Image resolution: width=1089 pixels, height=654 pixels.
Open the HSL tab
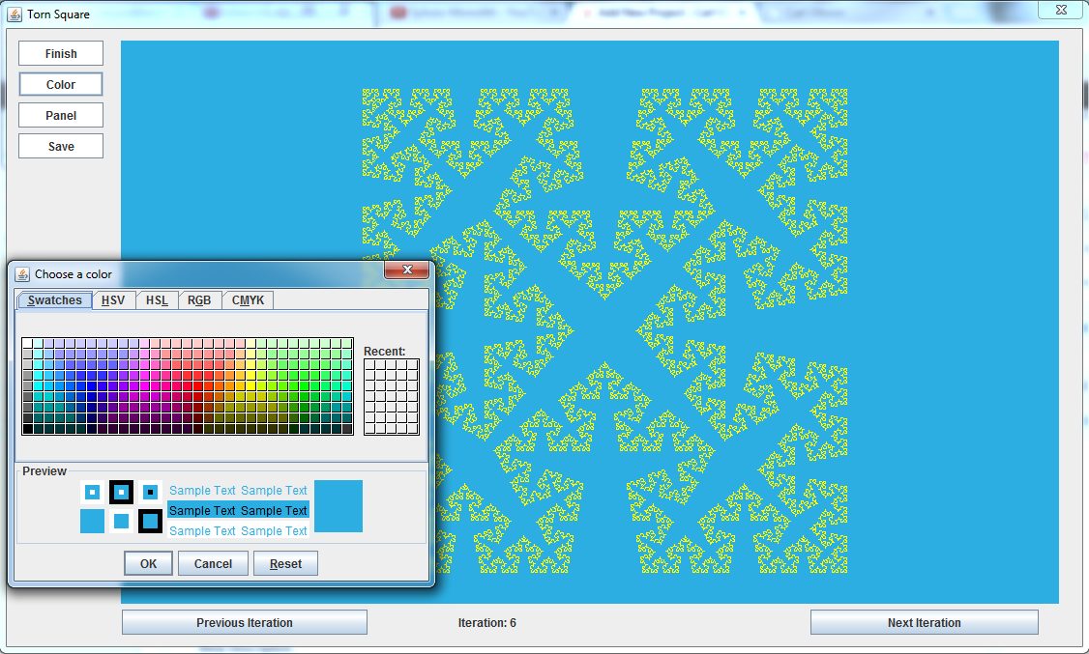pos(157,300)
